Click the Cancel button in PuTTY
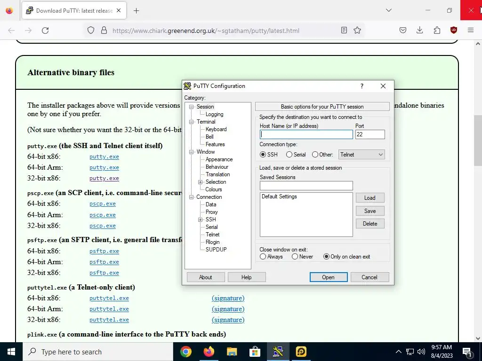The image size is (482, 361). pos(370,277)
